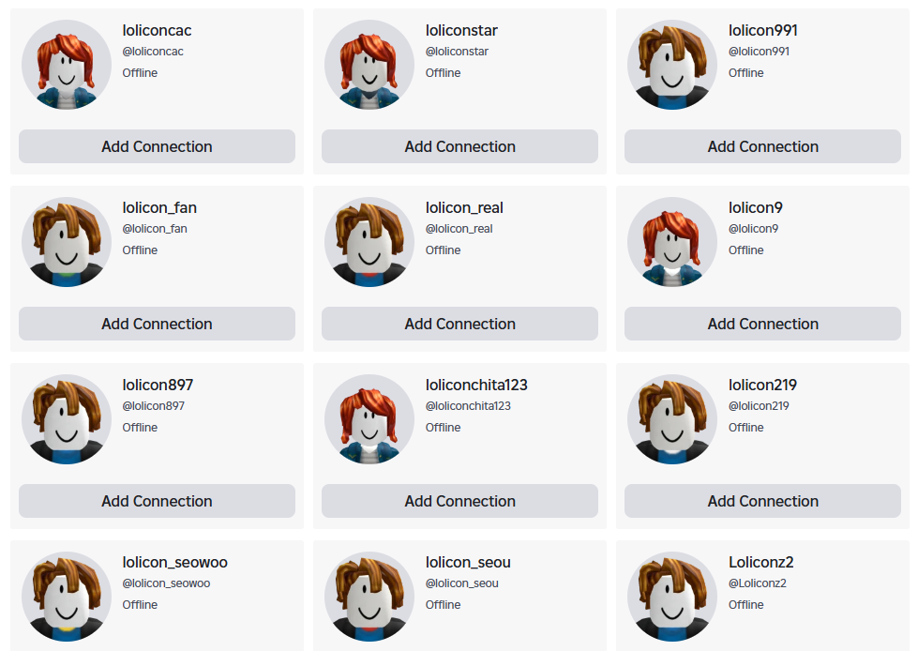The image size is (918, 651).
Task: Select the handle text @lolicon991
Action: tap(759, 52)
